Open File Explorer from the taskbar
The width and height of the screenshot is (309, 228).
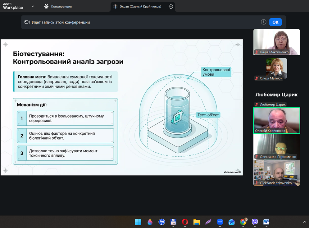tap(197, 222)
